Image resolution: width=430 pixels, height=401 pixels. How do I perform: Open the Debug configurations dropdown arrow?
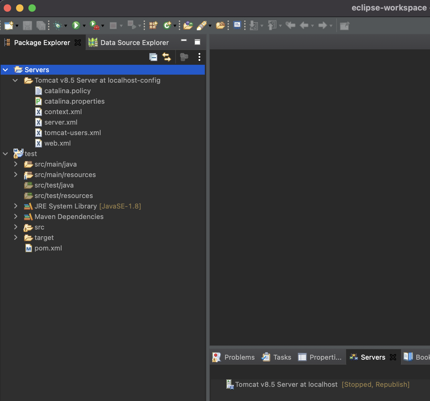click(66, 26)
